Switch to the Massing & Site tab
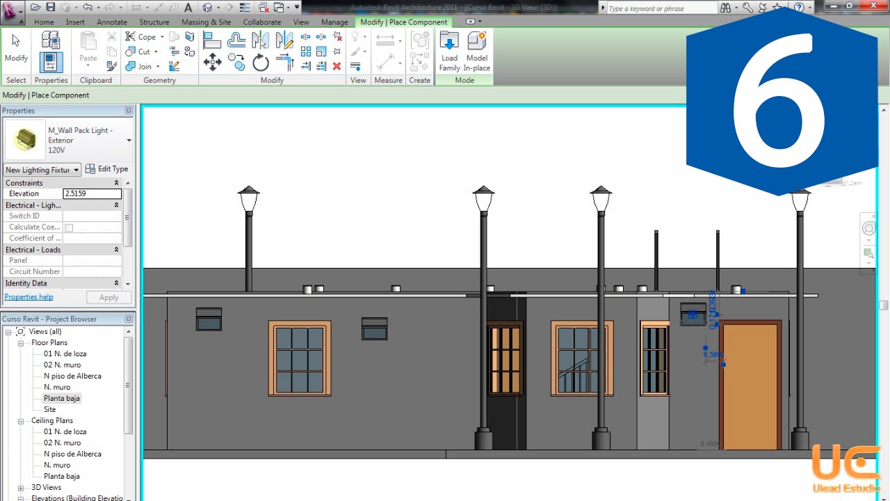 click(x=206, y=22)
